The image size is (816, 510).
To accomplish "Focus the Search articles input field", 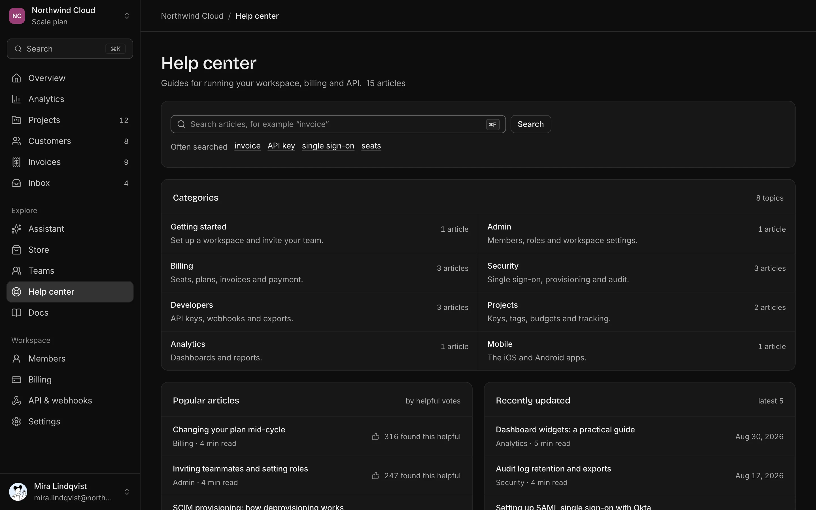I will (338, 124).
